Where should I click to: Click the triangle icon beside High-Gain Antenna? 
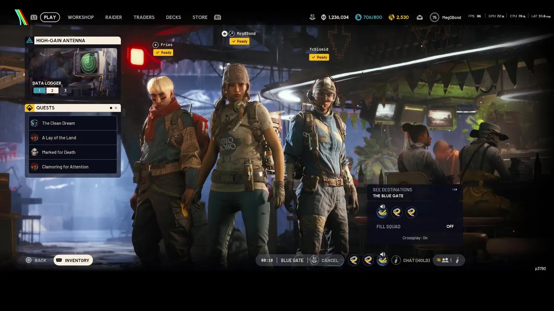pyautogui.click(x=29, y=41)
